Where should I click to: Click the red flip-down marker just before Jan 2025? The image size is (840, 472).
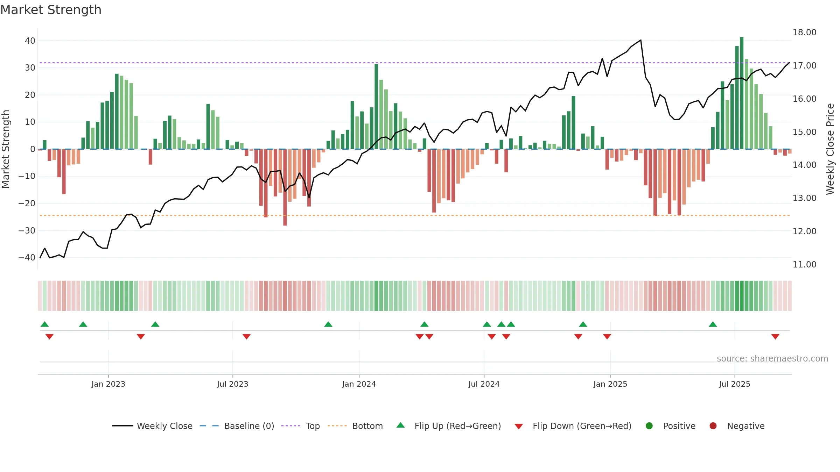(x=607, y=336)
